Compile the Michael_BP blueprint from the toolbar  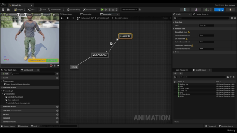click(18, 10)
